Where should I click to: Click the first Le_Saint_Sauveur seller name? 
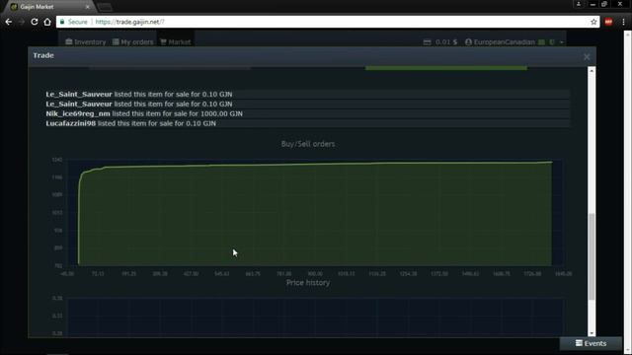tap(79, 95)
